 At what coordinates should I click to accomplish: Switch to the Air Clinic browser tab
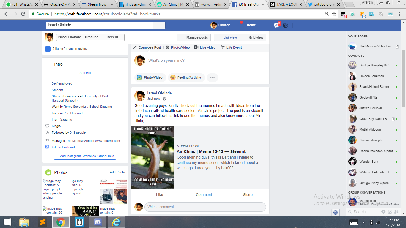[x=172, y=4]
